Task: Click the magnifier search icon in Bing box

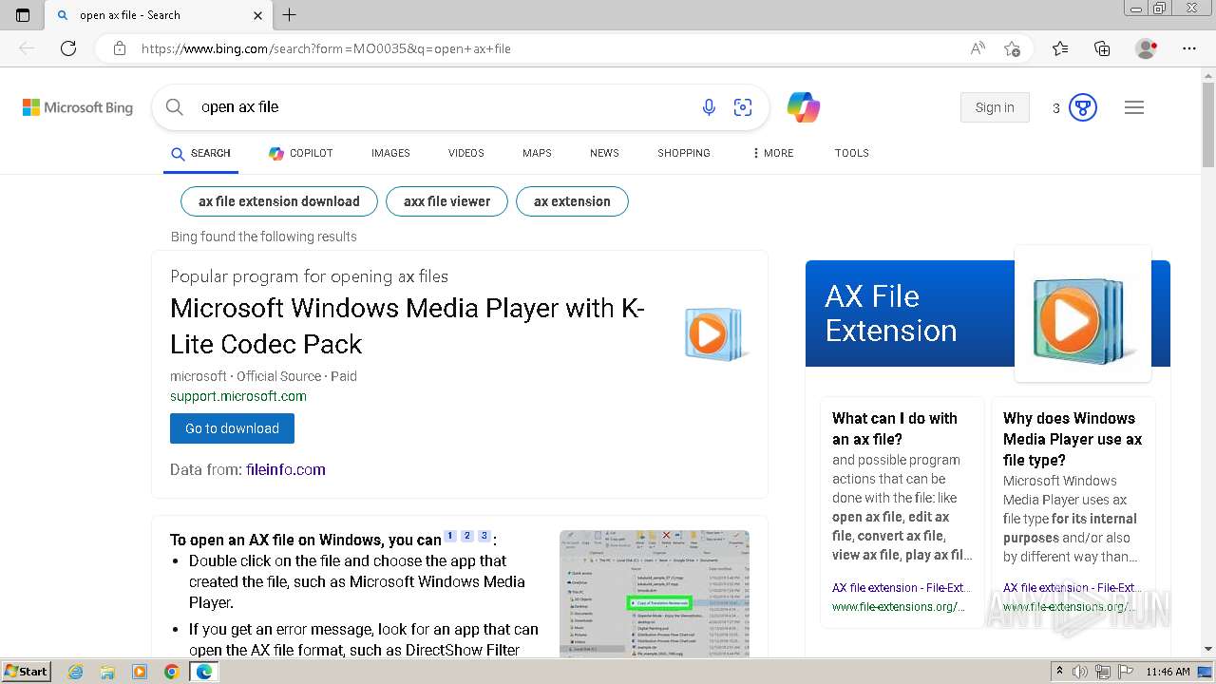Action: tap(175, 107)
